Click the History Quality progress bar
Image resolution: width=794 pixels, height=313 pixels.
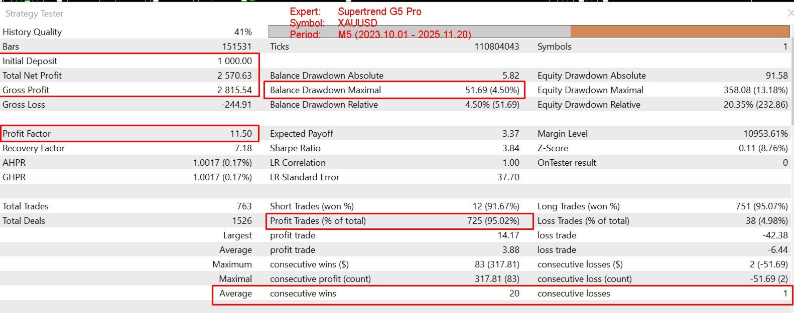[x=529, y=32]
